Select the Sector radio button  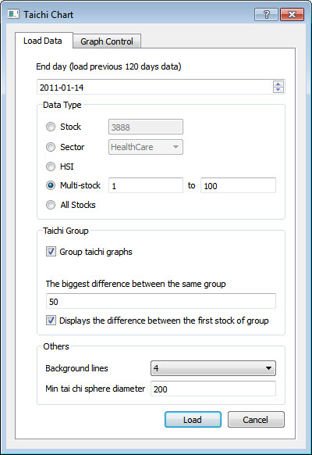51,147
